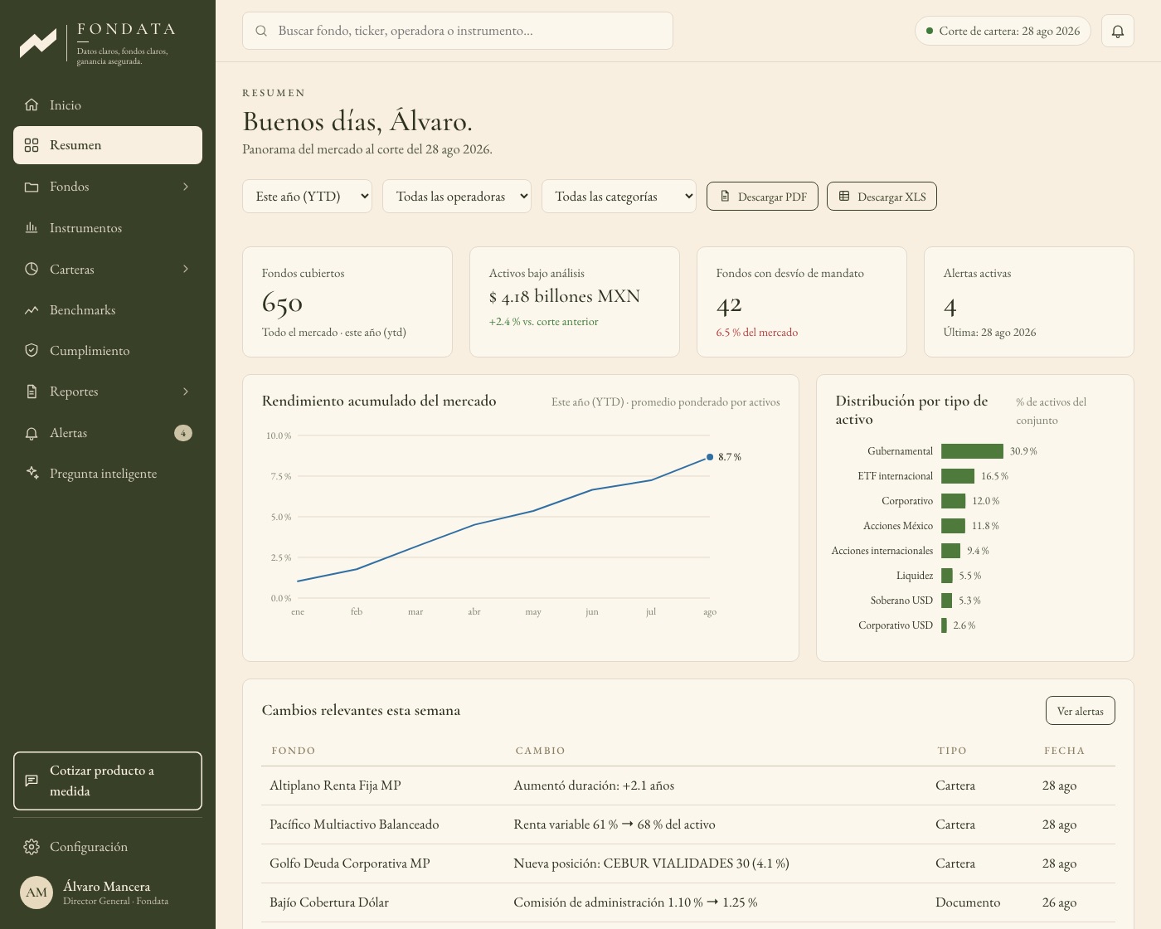Click the Instrumentos bar chart icon

[32, 227]
